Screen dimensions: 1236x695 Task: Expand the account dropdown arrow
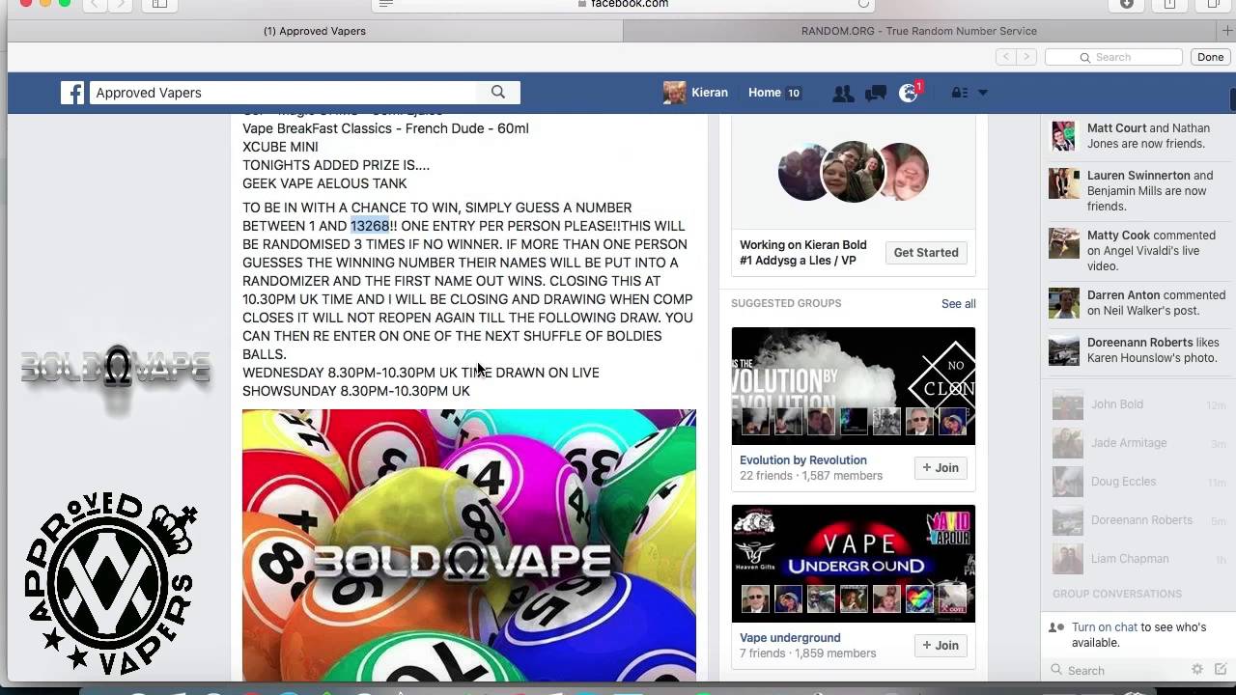983,93
